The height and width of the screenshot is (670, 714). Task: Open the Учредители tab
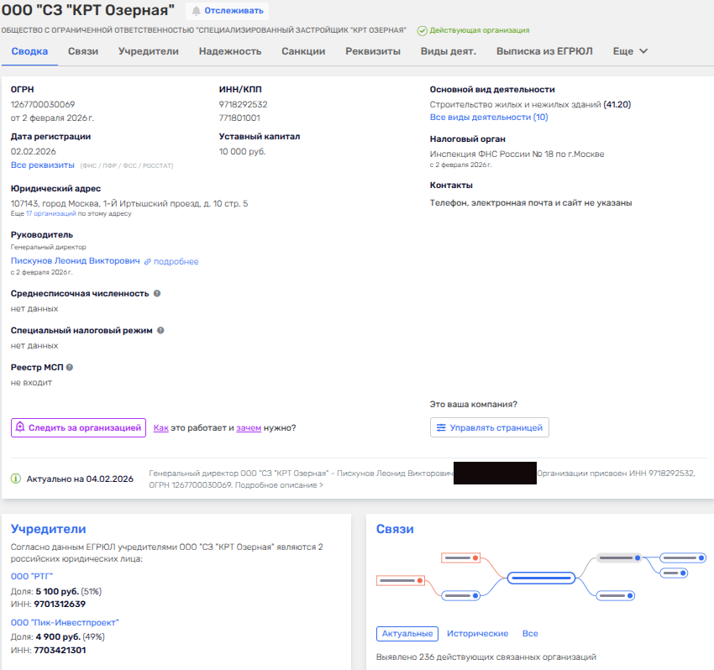tap(148, 51)
